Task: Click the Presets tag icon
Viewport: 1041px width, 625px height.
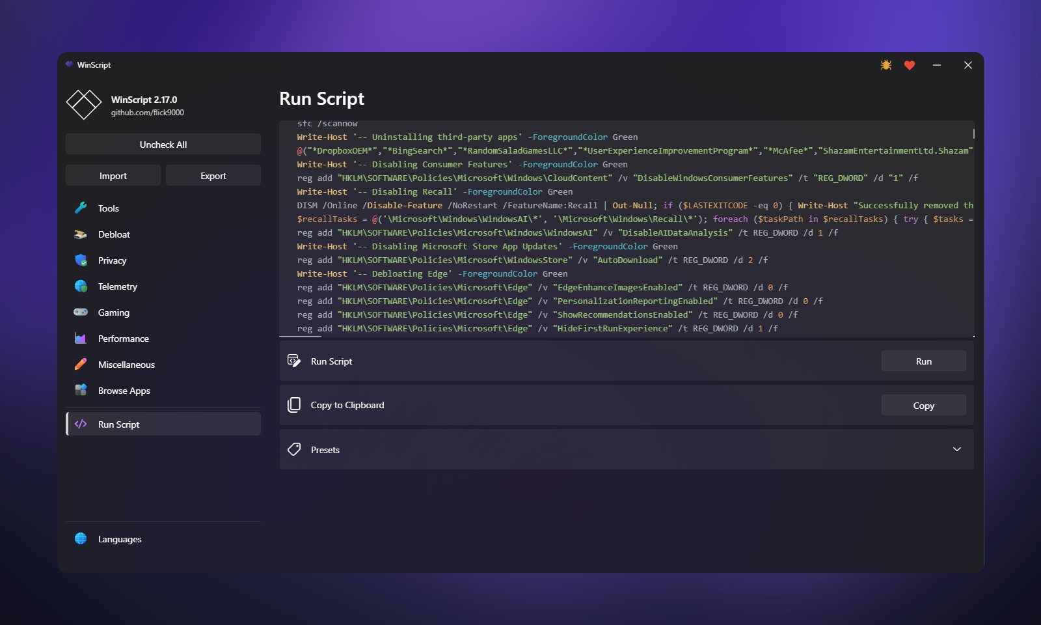Action: (x=294, y=449)
